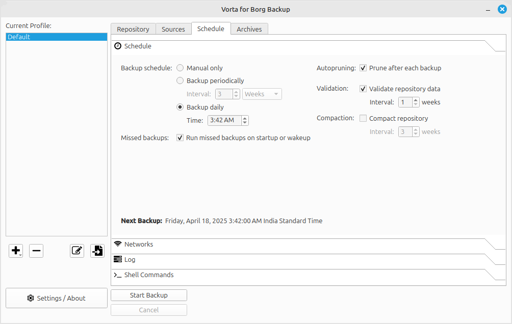Click the edit profile pencil icon

coord(77,250)
